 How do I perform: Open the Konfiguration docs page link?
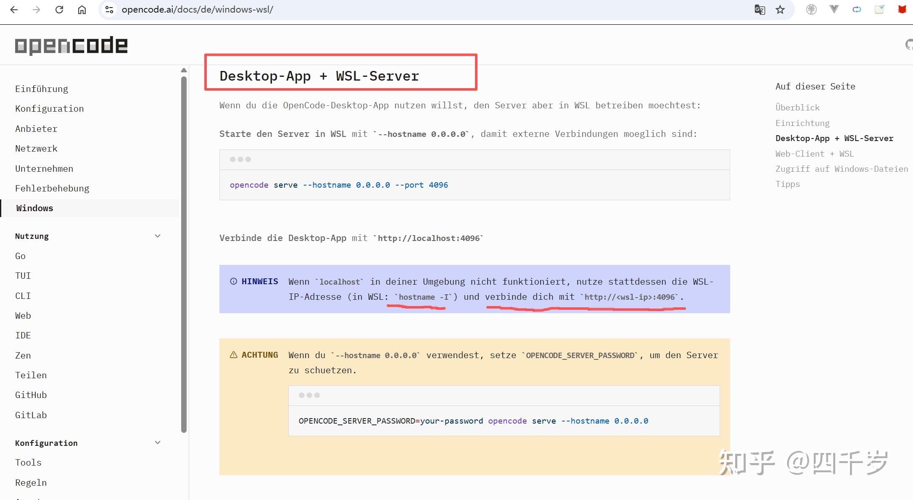click(50, 108)
